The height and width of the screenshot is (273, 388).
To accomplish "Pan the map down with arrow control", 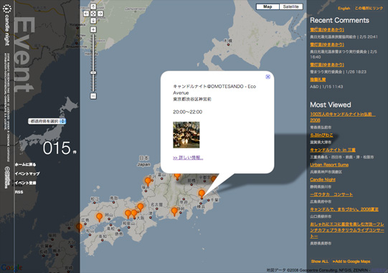I will click(93, 21).
